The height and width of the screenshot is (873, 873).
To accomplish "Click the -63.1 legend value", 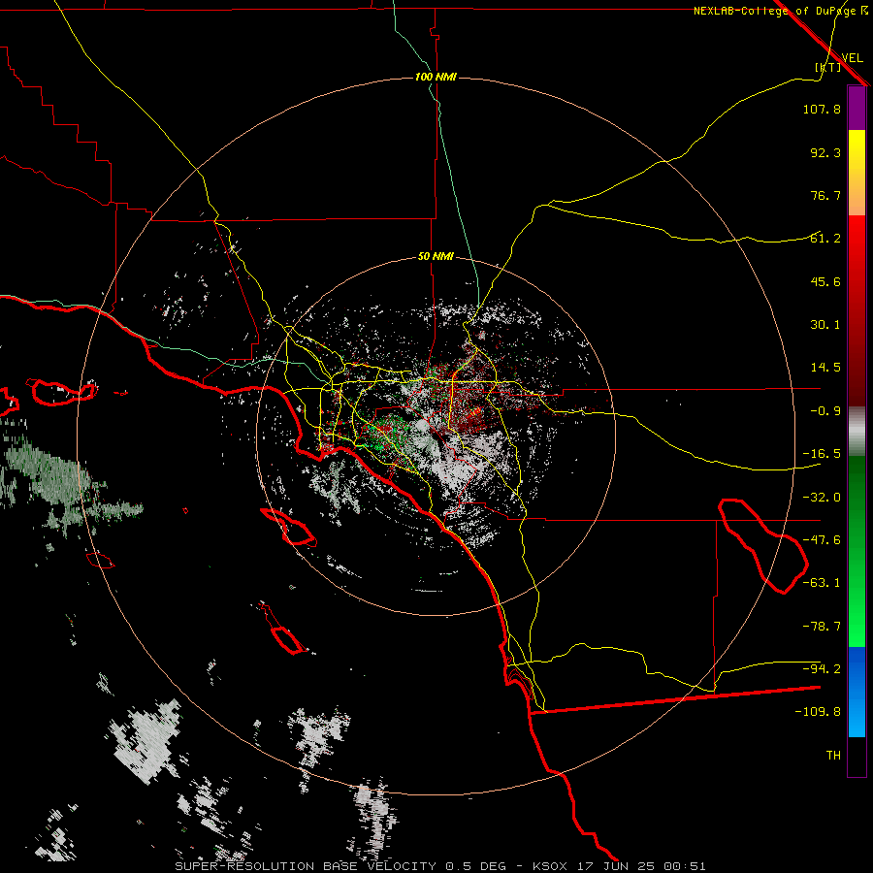I will [x=822, y=583].
